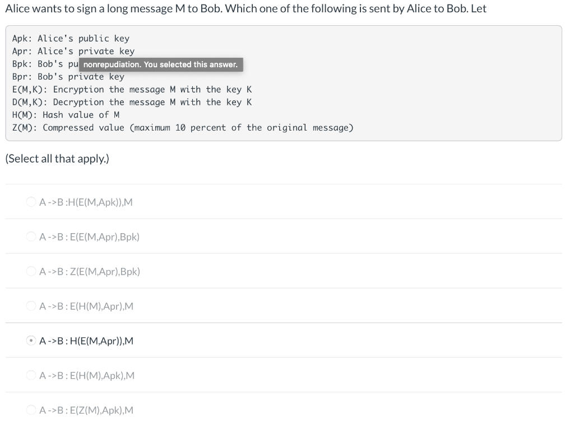Select answer option E(H(M),Apr),M
The width and height of the screenshot is (574, 436).
(31, 306)
